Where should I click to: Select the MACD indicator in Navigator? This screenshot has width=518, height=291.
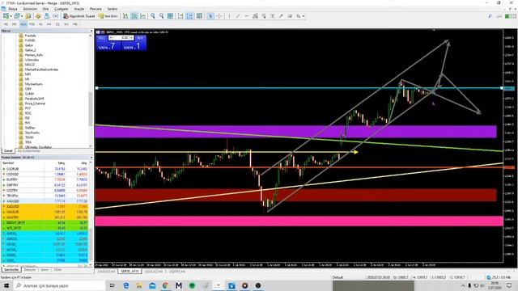[30, 65]
